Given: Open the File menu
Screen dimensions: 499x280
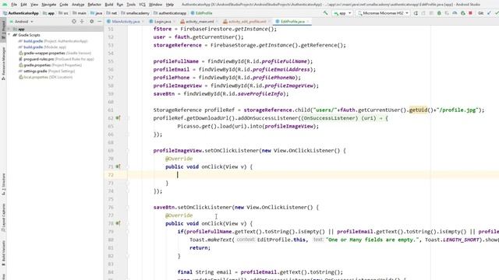Looking at the screenshot, I should 14,5.
